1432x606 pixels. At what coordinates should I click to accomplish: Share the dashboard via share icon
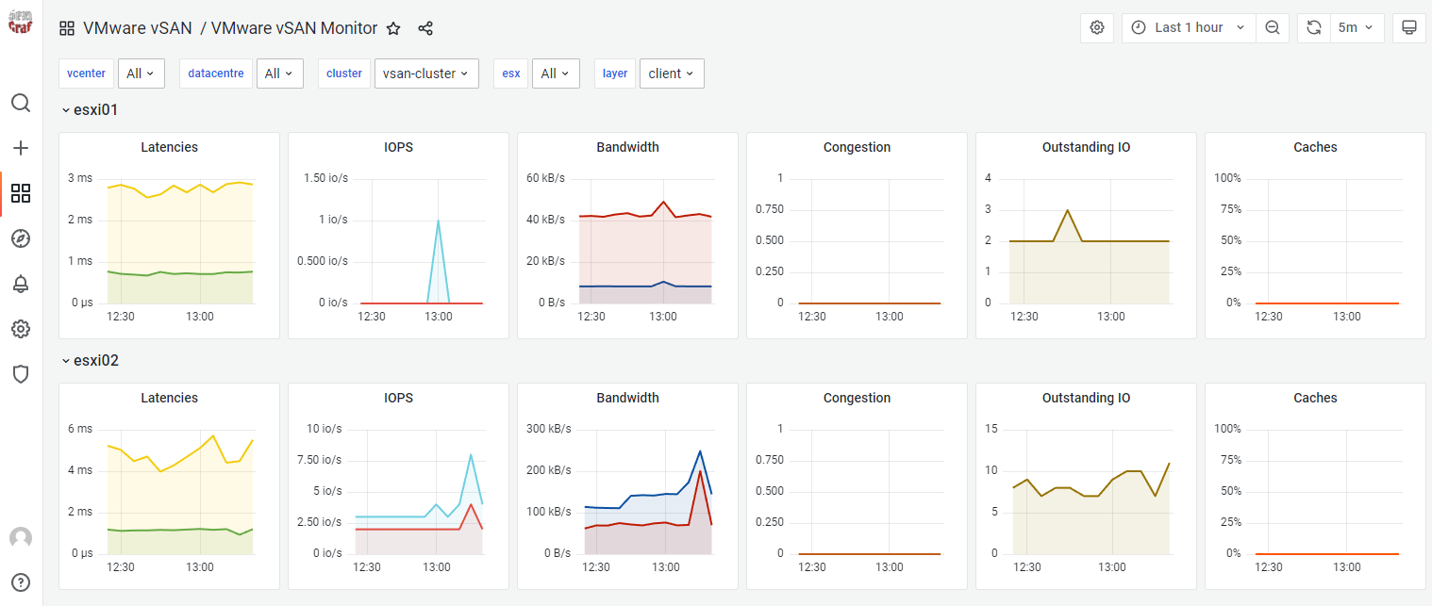click(425, 28)
